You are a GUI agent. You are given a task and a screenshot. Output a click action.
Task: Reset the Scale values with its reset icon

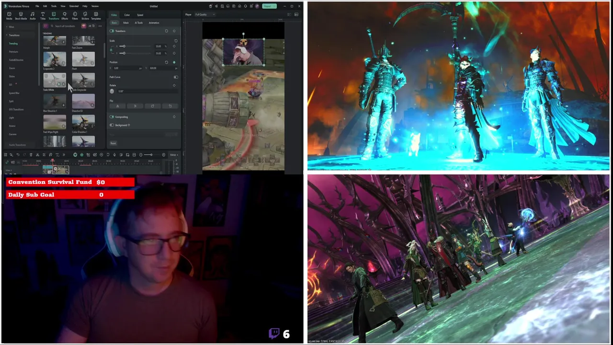point(176,41)
